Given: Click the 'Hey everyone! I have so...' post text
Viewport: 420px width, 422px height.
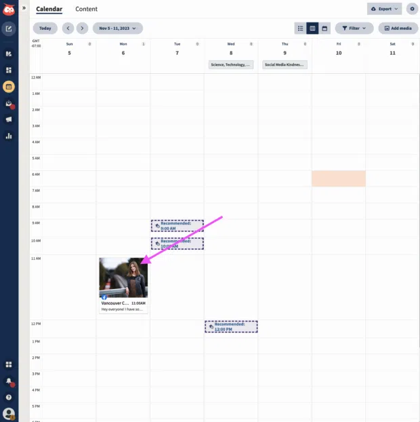Looking at the screenshot, I should 122,309.
